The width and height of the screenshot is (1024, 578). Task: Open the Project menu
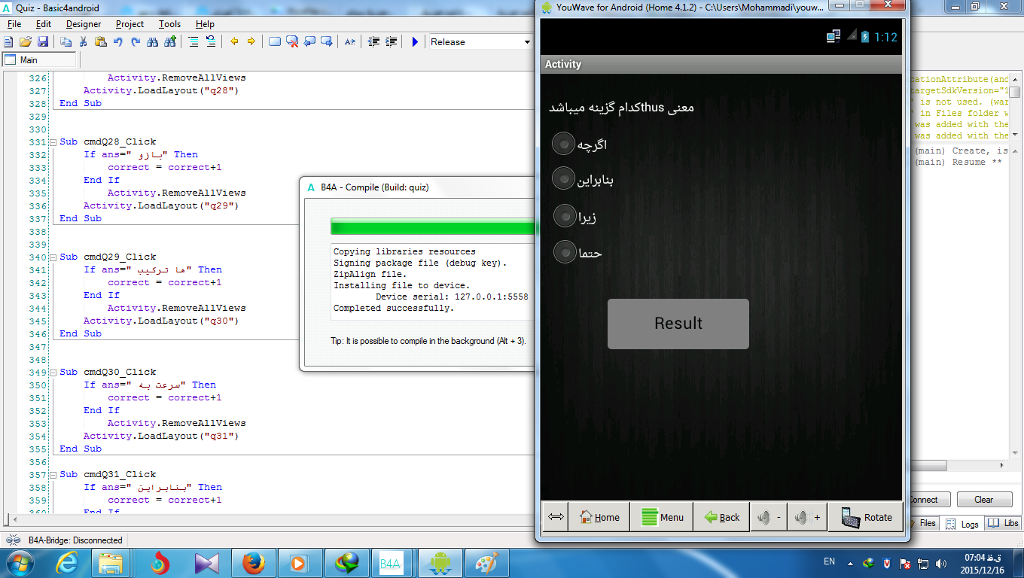coord(130,24)
